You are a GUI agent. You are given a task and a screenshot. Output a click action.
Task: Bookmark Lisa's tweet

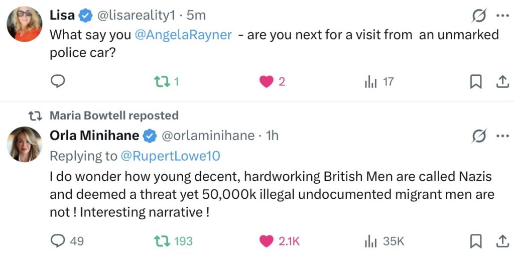475,81
